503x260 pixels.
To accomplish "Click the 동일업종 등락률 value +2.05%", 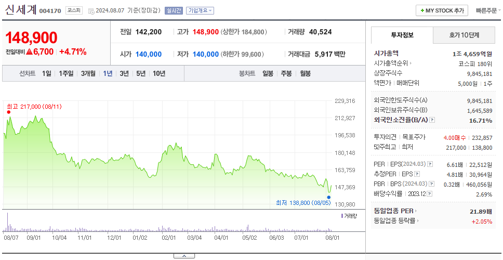I will tap(482, 221).
